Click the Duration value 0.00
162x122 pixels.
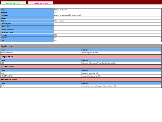tap(55, 38)
